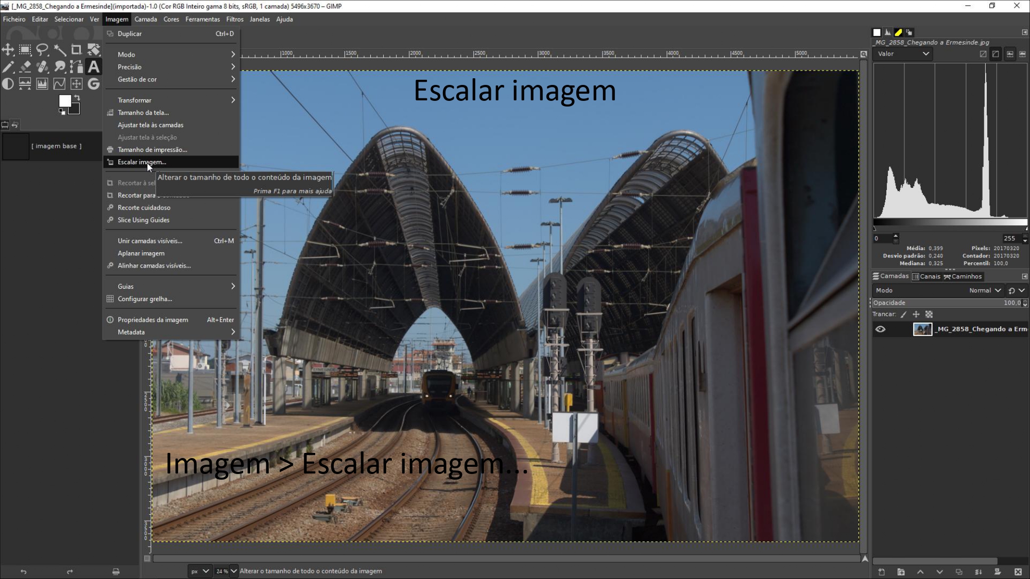Swap foreground and background colors
The width and height of the screenshot is (1030, 579).
77,97
